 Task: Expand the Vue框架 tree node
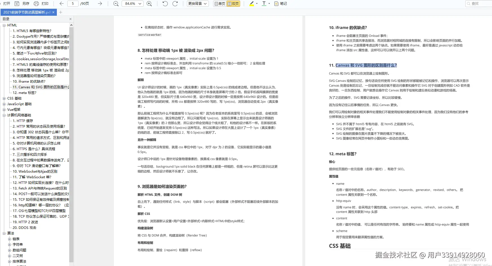(4, 110)
